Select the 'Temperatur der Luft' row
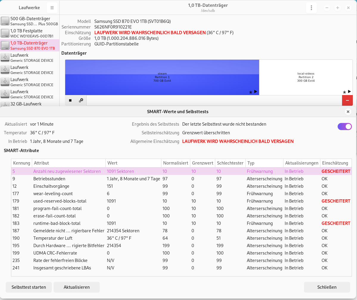The image size is (357, 300). 181,238
